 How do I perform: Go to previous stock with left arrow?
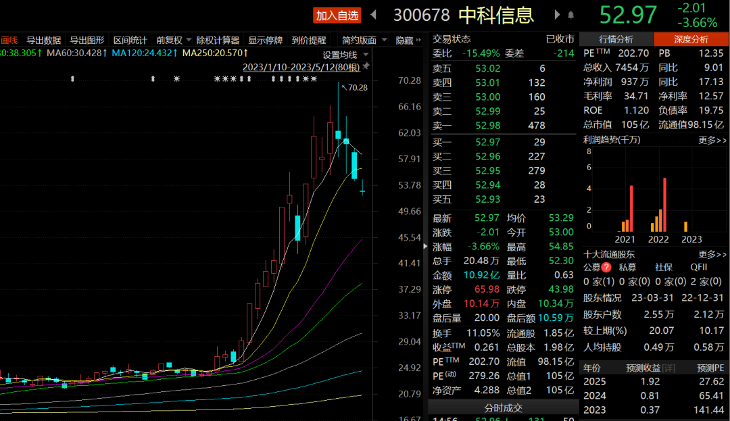click(373, 15)
